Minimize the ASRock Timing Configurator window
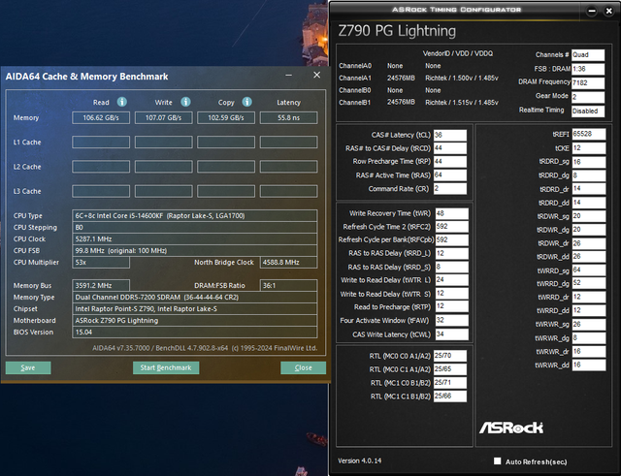621x476 pixels. pos(592,11)
